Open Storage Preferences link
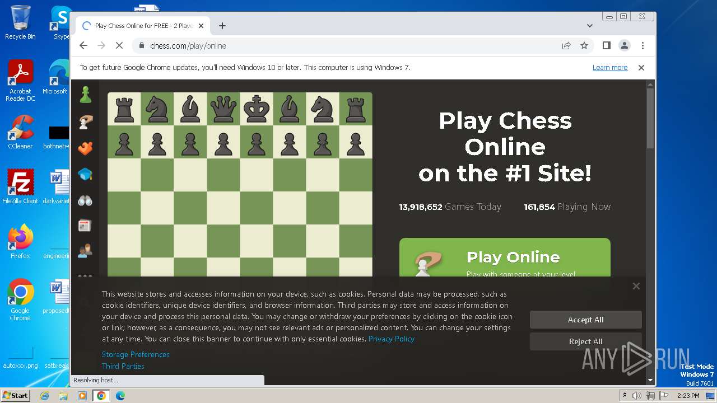 136,354
